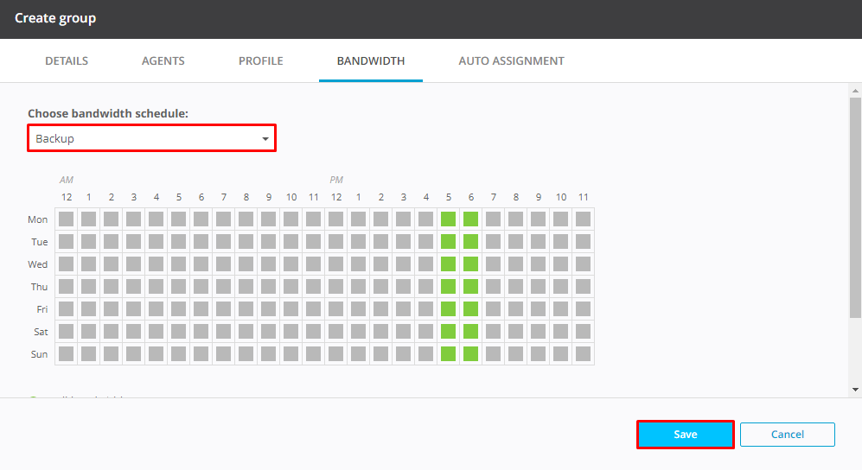Toggle Wednesday 12 AM gray schedule cell
This screenshot has height=470, width=862.
point(66,264)
